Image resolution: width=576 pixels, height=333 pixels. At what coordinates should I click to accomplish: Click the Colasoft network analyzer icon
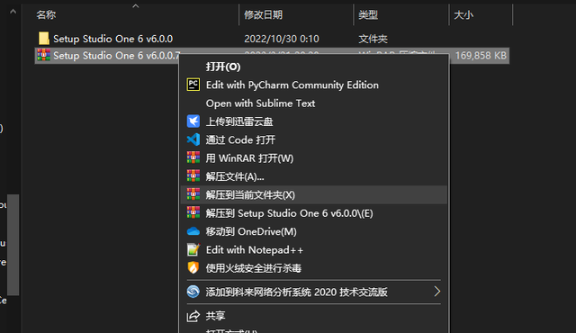tap(193, 292)
